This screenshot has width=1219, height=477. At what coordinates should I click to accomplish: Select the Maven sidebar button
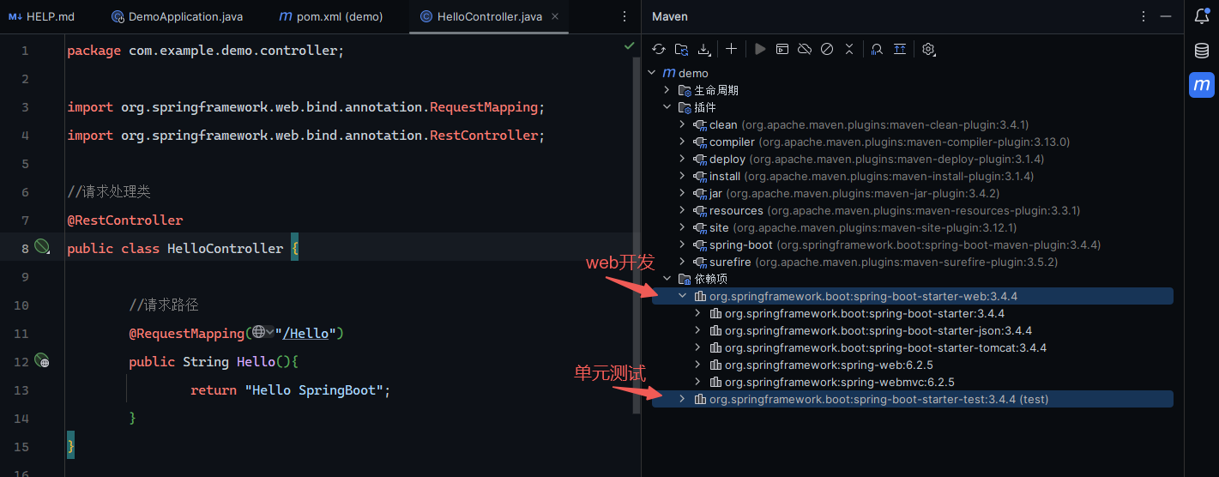pos(1202,85)
